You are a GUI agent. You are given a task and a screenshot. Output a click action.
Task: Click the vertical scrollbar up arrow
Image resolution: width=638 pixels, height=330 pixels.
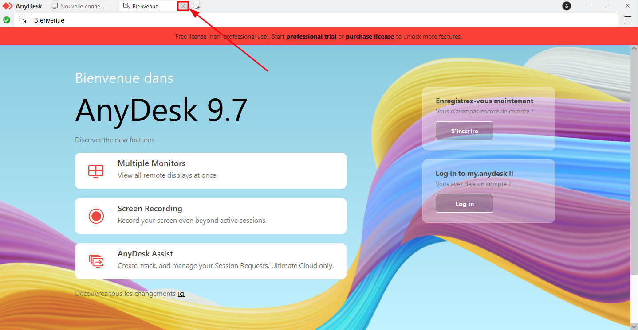(x=634, y=48)
